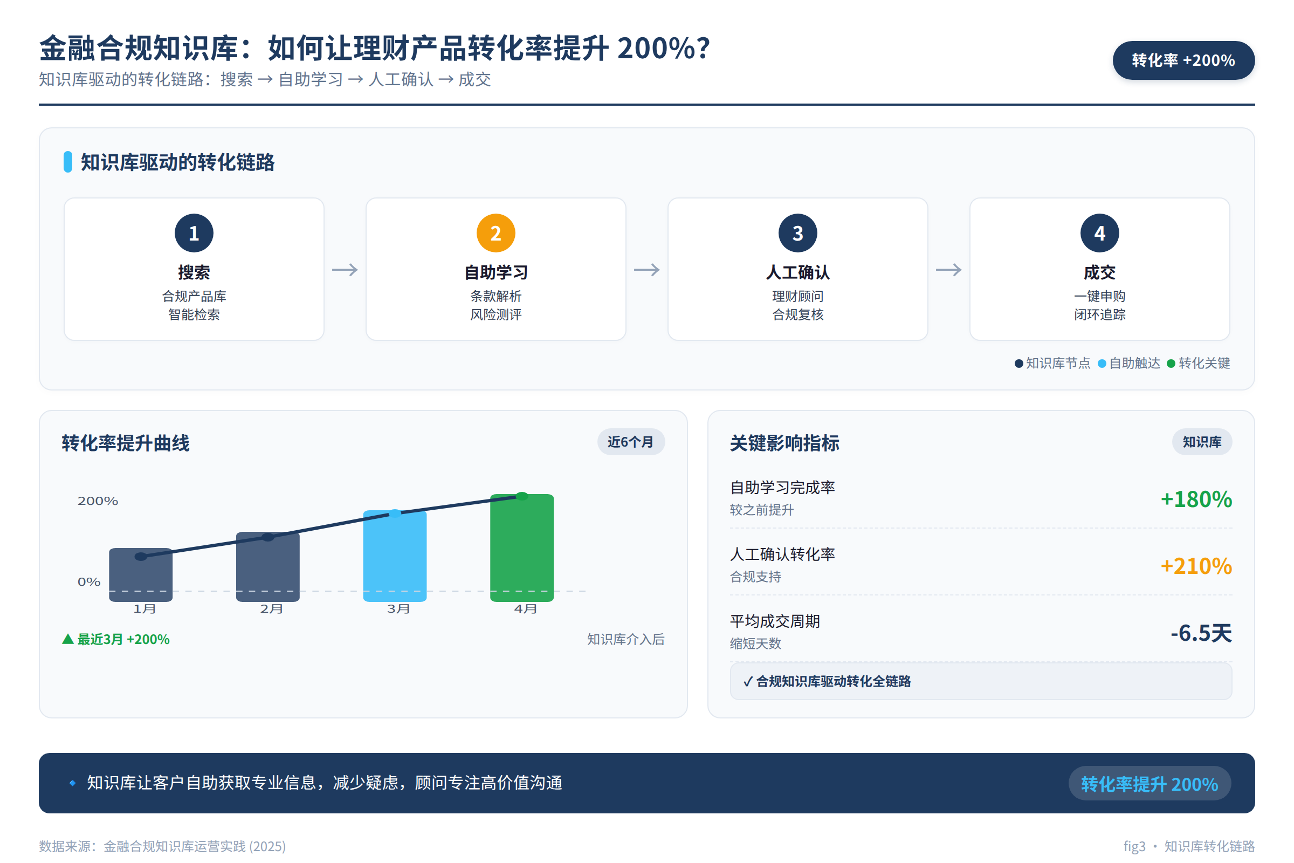Select the 1月 bar in the chart
Screen dimensions: 1294x863
pyautogui.click(x=141, y=574)
